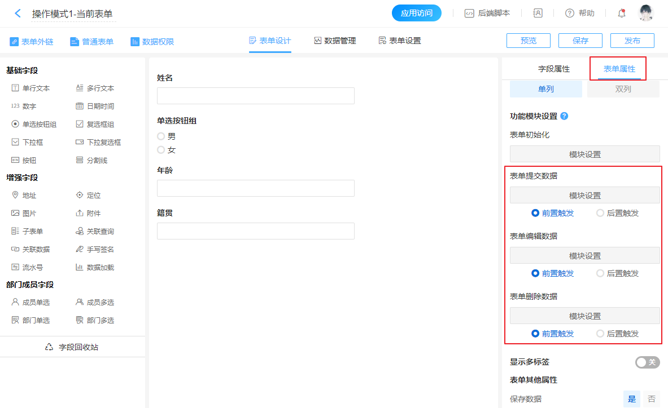Add a 分割线 field
Screen dimensions: 668x408
(91, 160)
